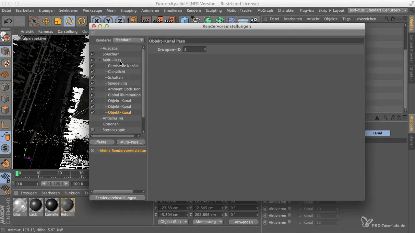The image size is (415, 233).
Task: Open the Tags menu in Object Manager
Action: pos(346,19)
